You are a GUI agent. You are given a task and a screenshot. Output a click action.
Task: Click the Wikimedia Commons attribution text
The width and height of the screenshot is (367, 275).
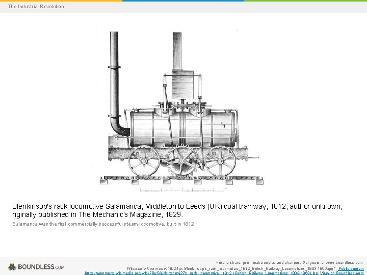pyautogui.click(x=147, y=268)
